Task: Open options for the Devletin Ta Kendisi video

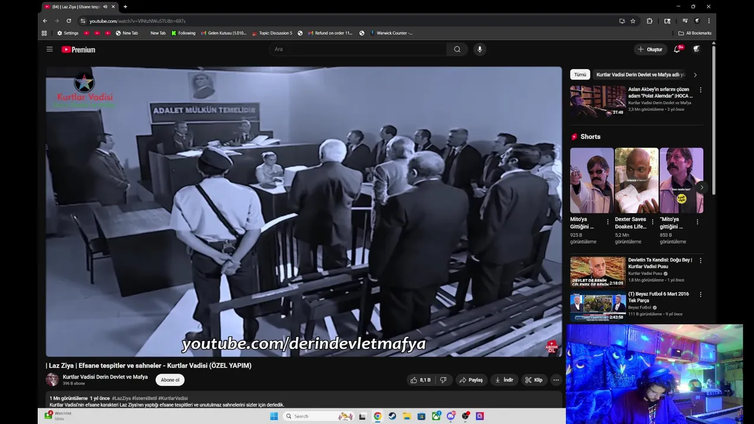Action: [700, 260]
